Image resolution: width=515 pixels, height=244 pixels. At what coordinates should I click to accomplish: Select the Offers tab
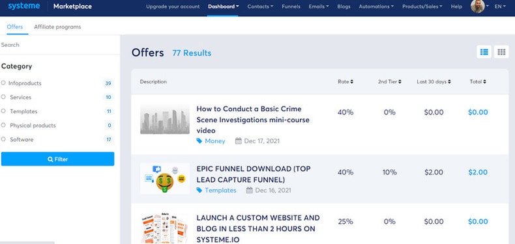coord(15,27)
